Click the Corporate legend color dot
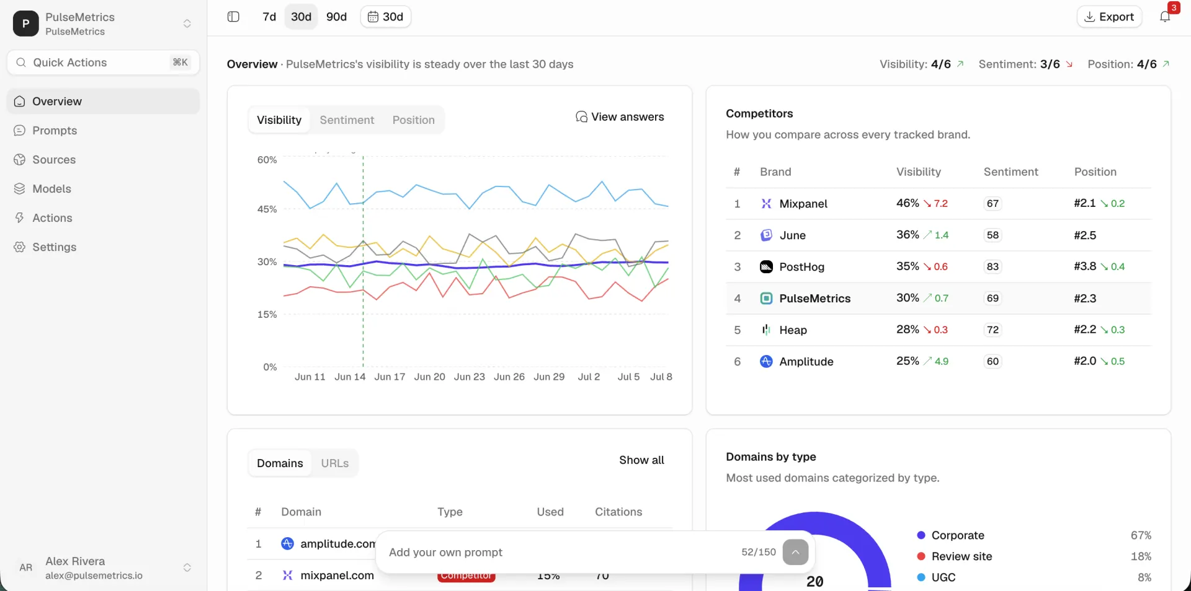Viewport: 1191px width, 591px height. [x=921, y=535]
